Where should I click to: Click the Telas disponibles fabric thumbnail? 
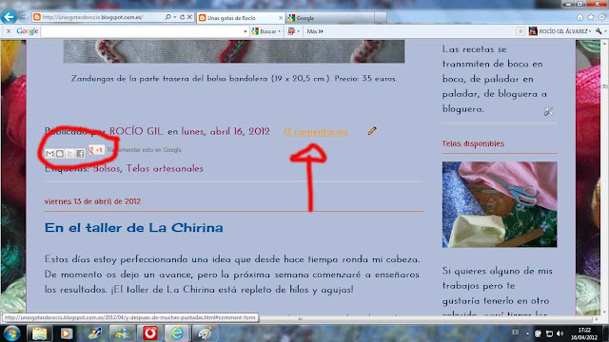tap(500, 205)
